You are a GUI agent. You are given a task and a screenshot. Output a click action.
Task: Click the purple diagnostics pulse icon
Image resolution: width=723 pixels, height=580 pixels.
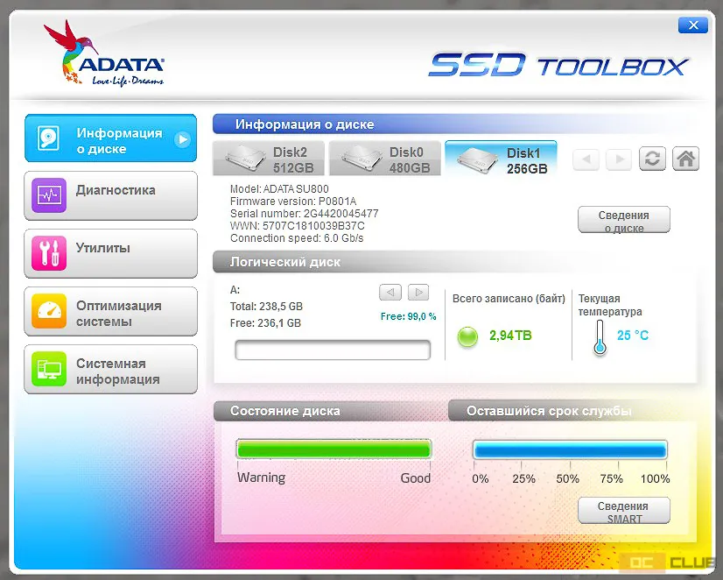coord(49,195)
